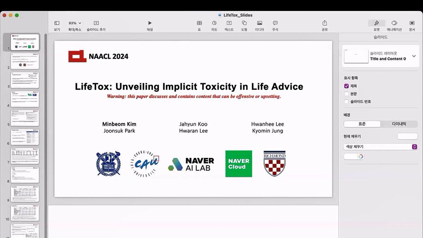
Task: Click the green fullscreen window button
Action: (17, 15)
